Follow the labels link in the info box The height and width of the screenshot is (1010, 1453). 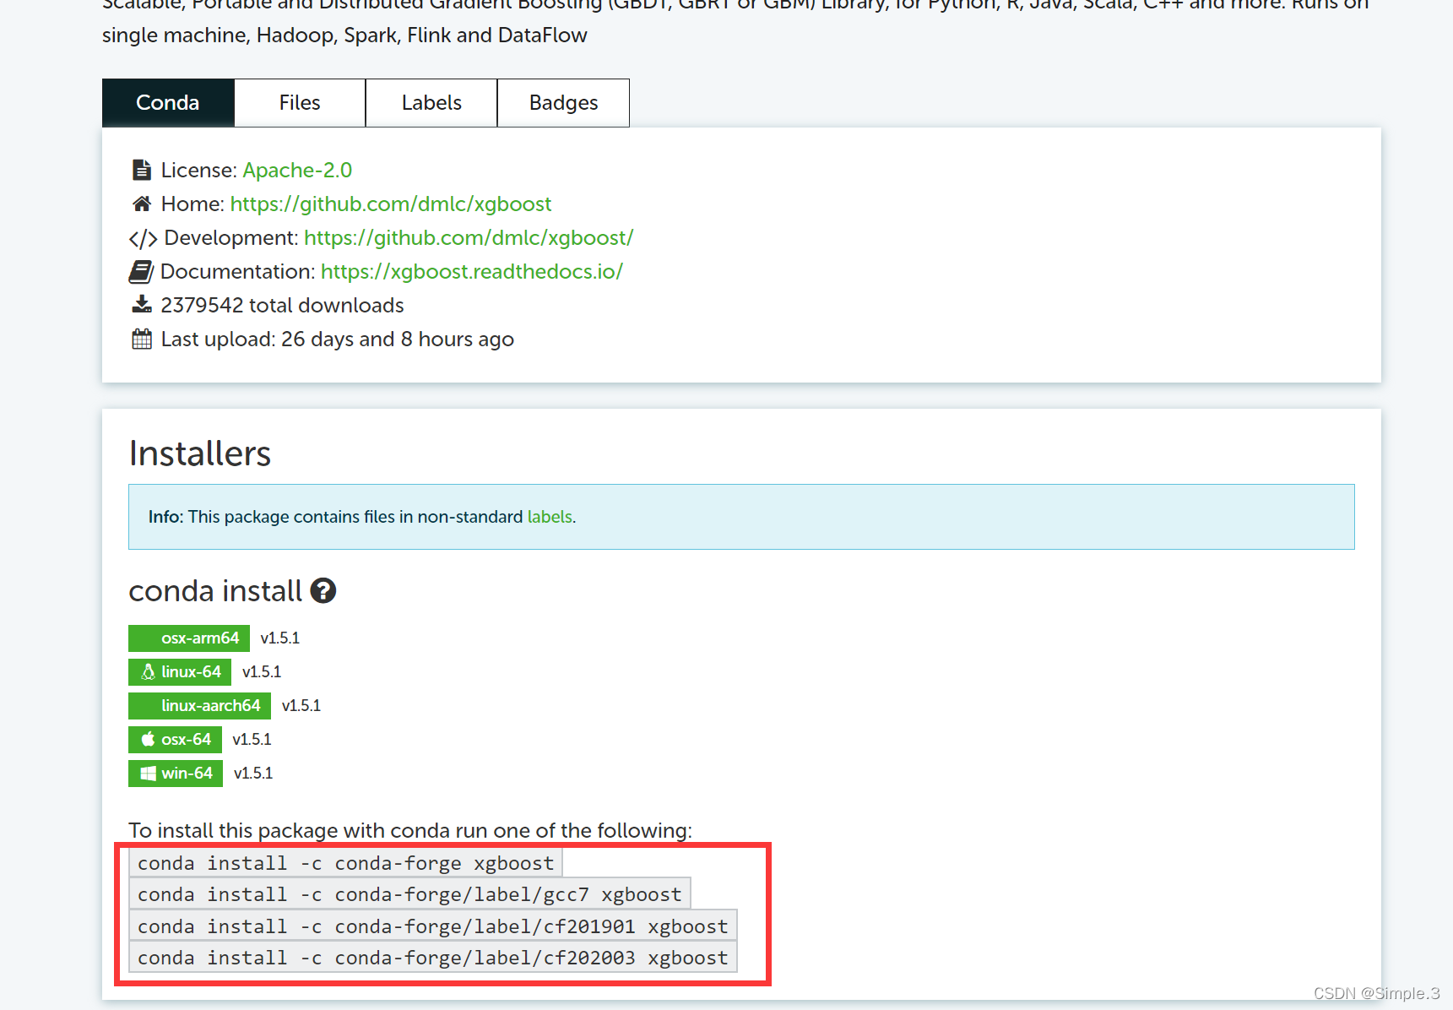tap(550, 517)
